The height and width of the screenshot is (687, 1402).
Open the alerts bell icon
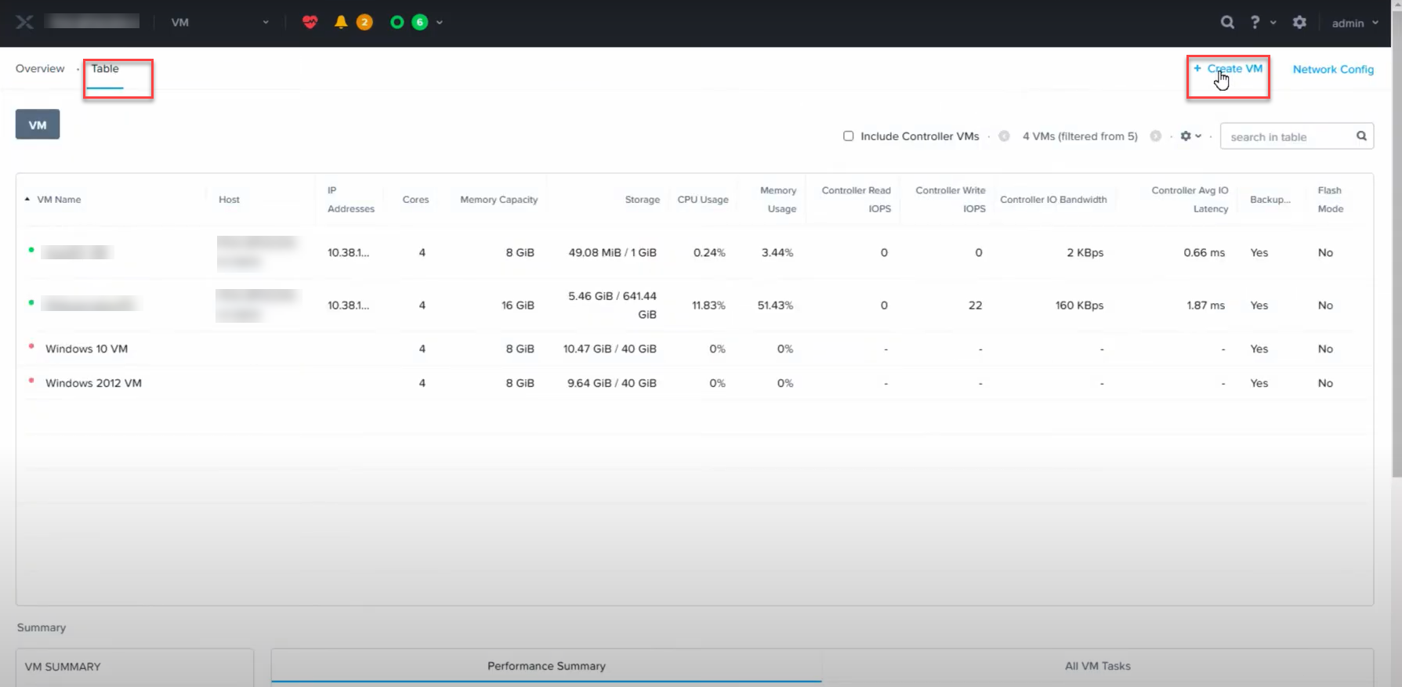341,22
